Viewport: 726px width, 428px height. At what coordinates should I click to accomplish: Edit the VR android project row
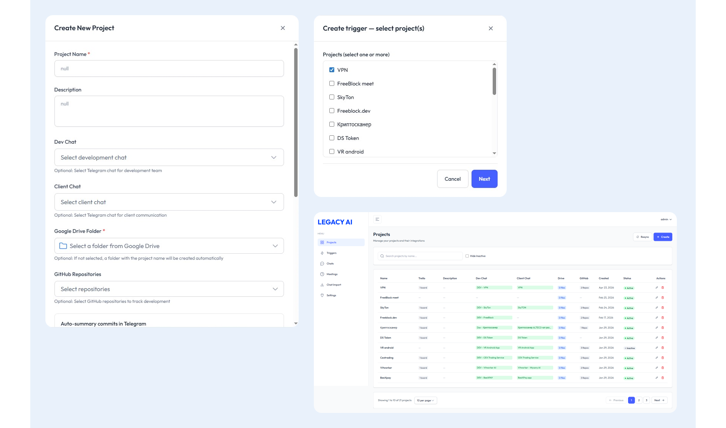(x=657, y=348)
